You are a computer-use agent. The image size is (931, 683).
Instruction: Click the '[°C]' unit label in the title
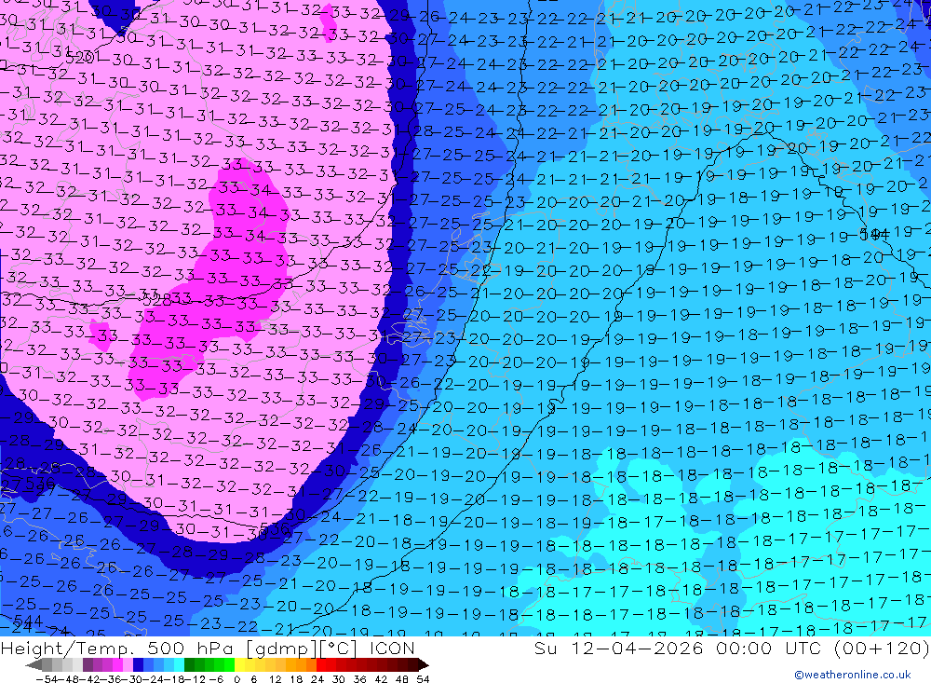(x=338, y=649)
